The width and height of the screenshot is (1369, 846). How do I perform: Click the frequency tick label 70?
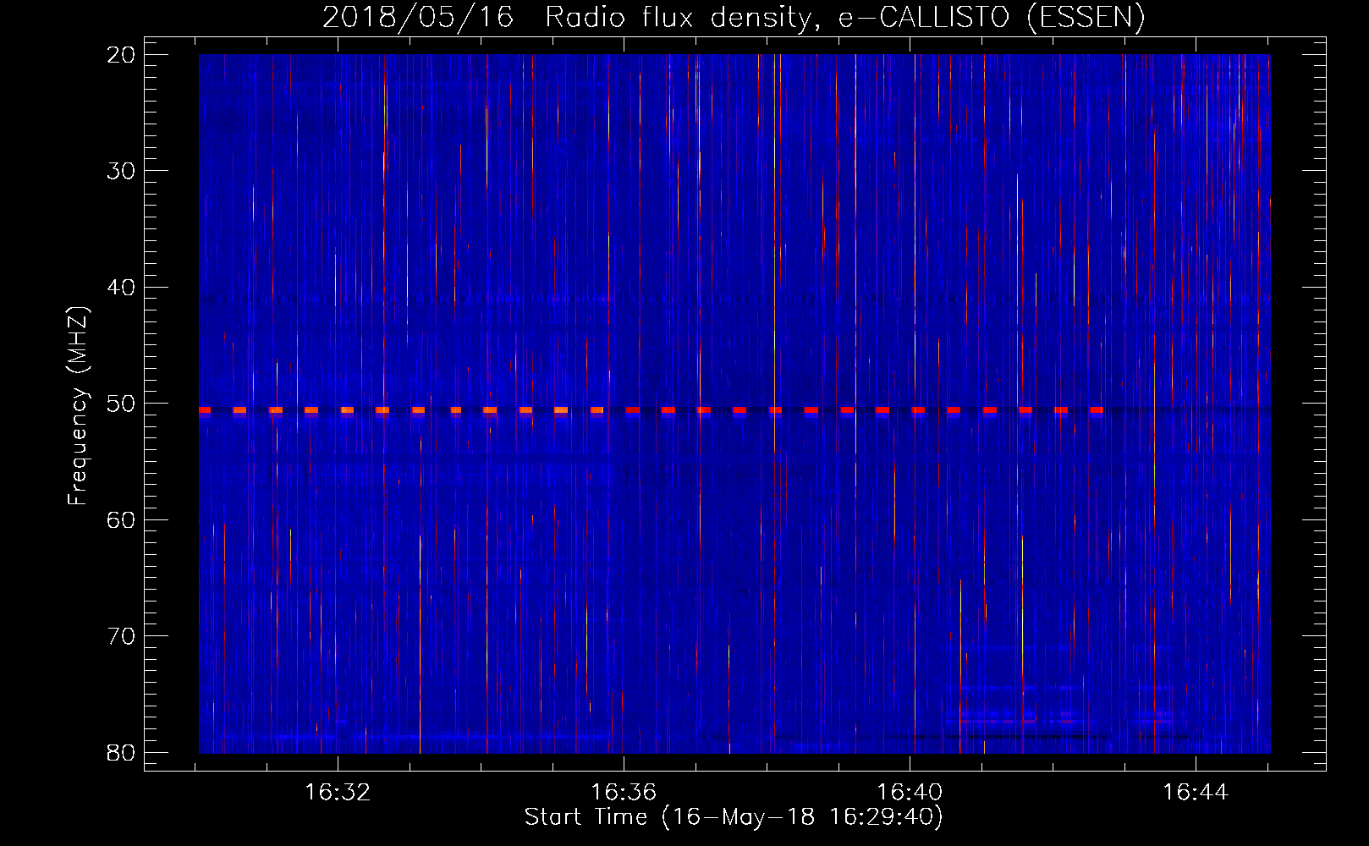click(122, 636)
